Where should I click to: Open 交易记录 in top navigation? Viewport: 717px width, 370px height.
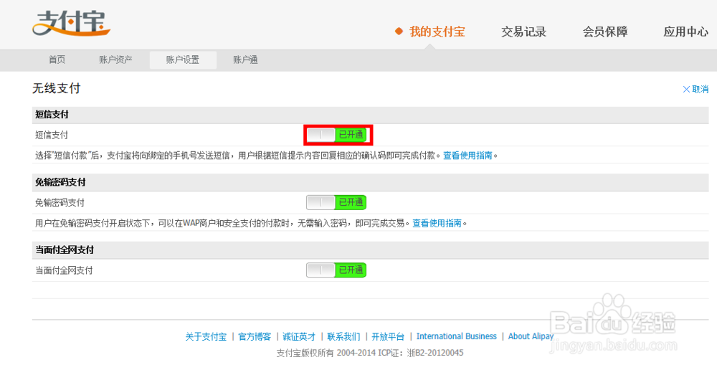[523, 32]
